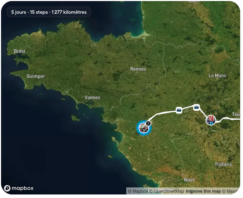Select the Le Mans city label
Image resolution: width=243 pixels, height=198 pixels.
coord(217,75)
